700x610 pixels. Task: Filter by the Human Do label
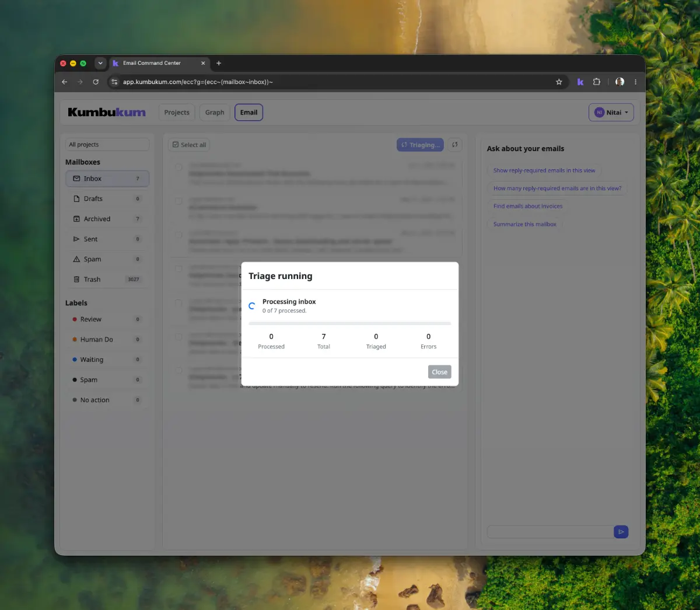pyautogui.click(x=107, y=339)
